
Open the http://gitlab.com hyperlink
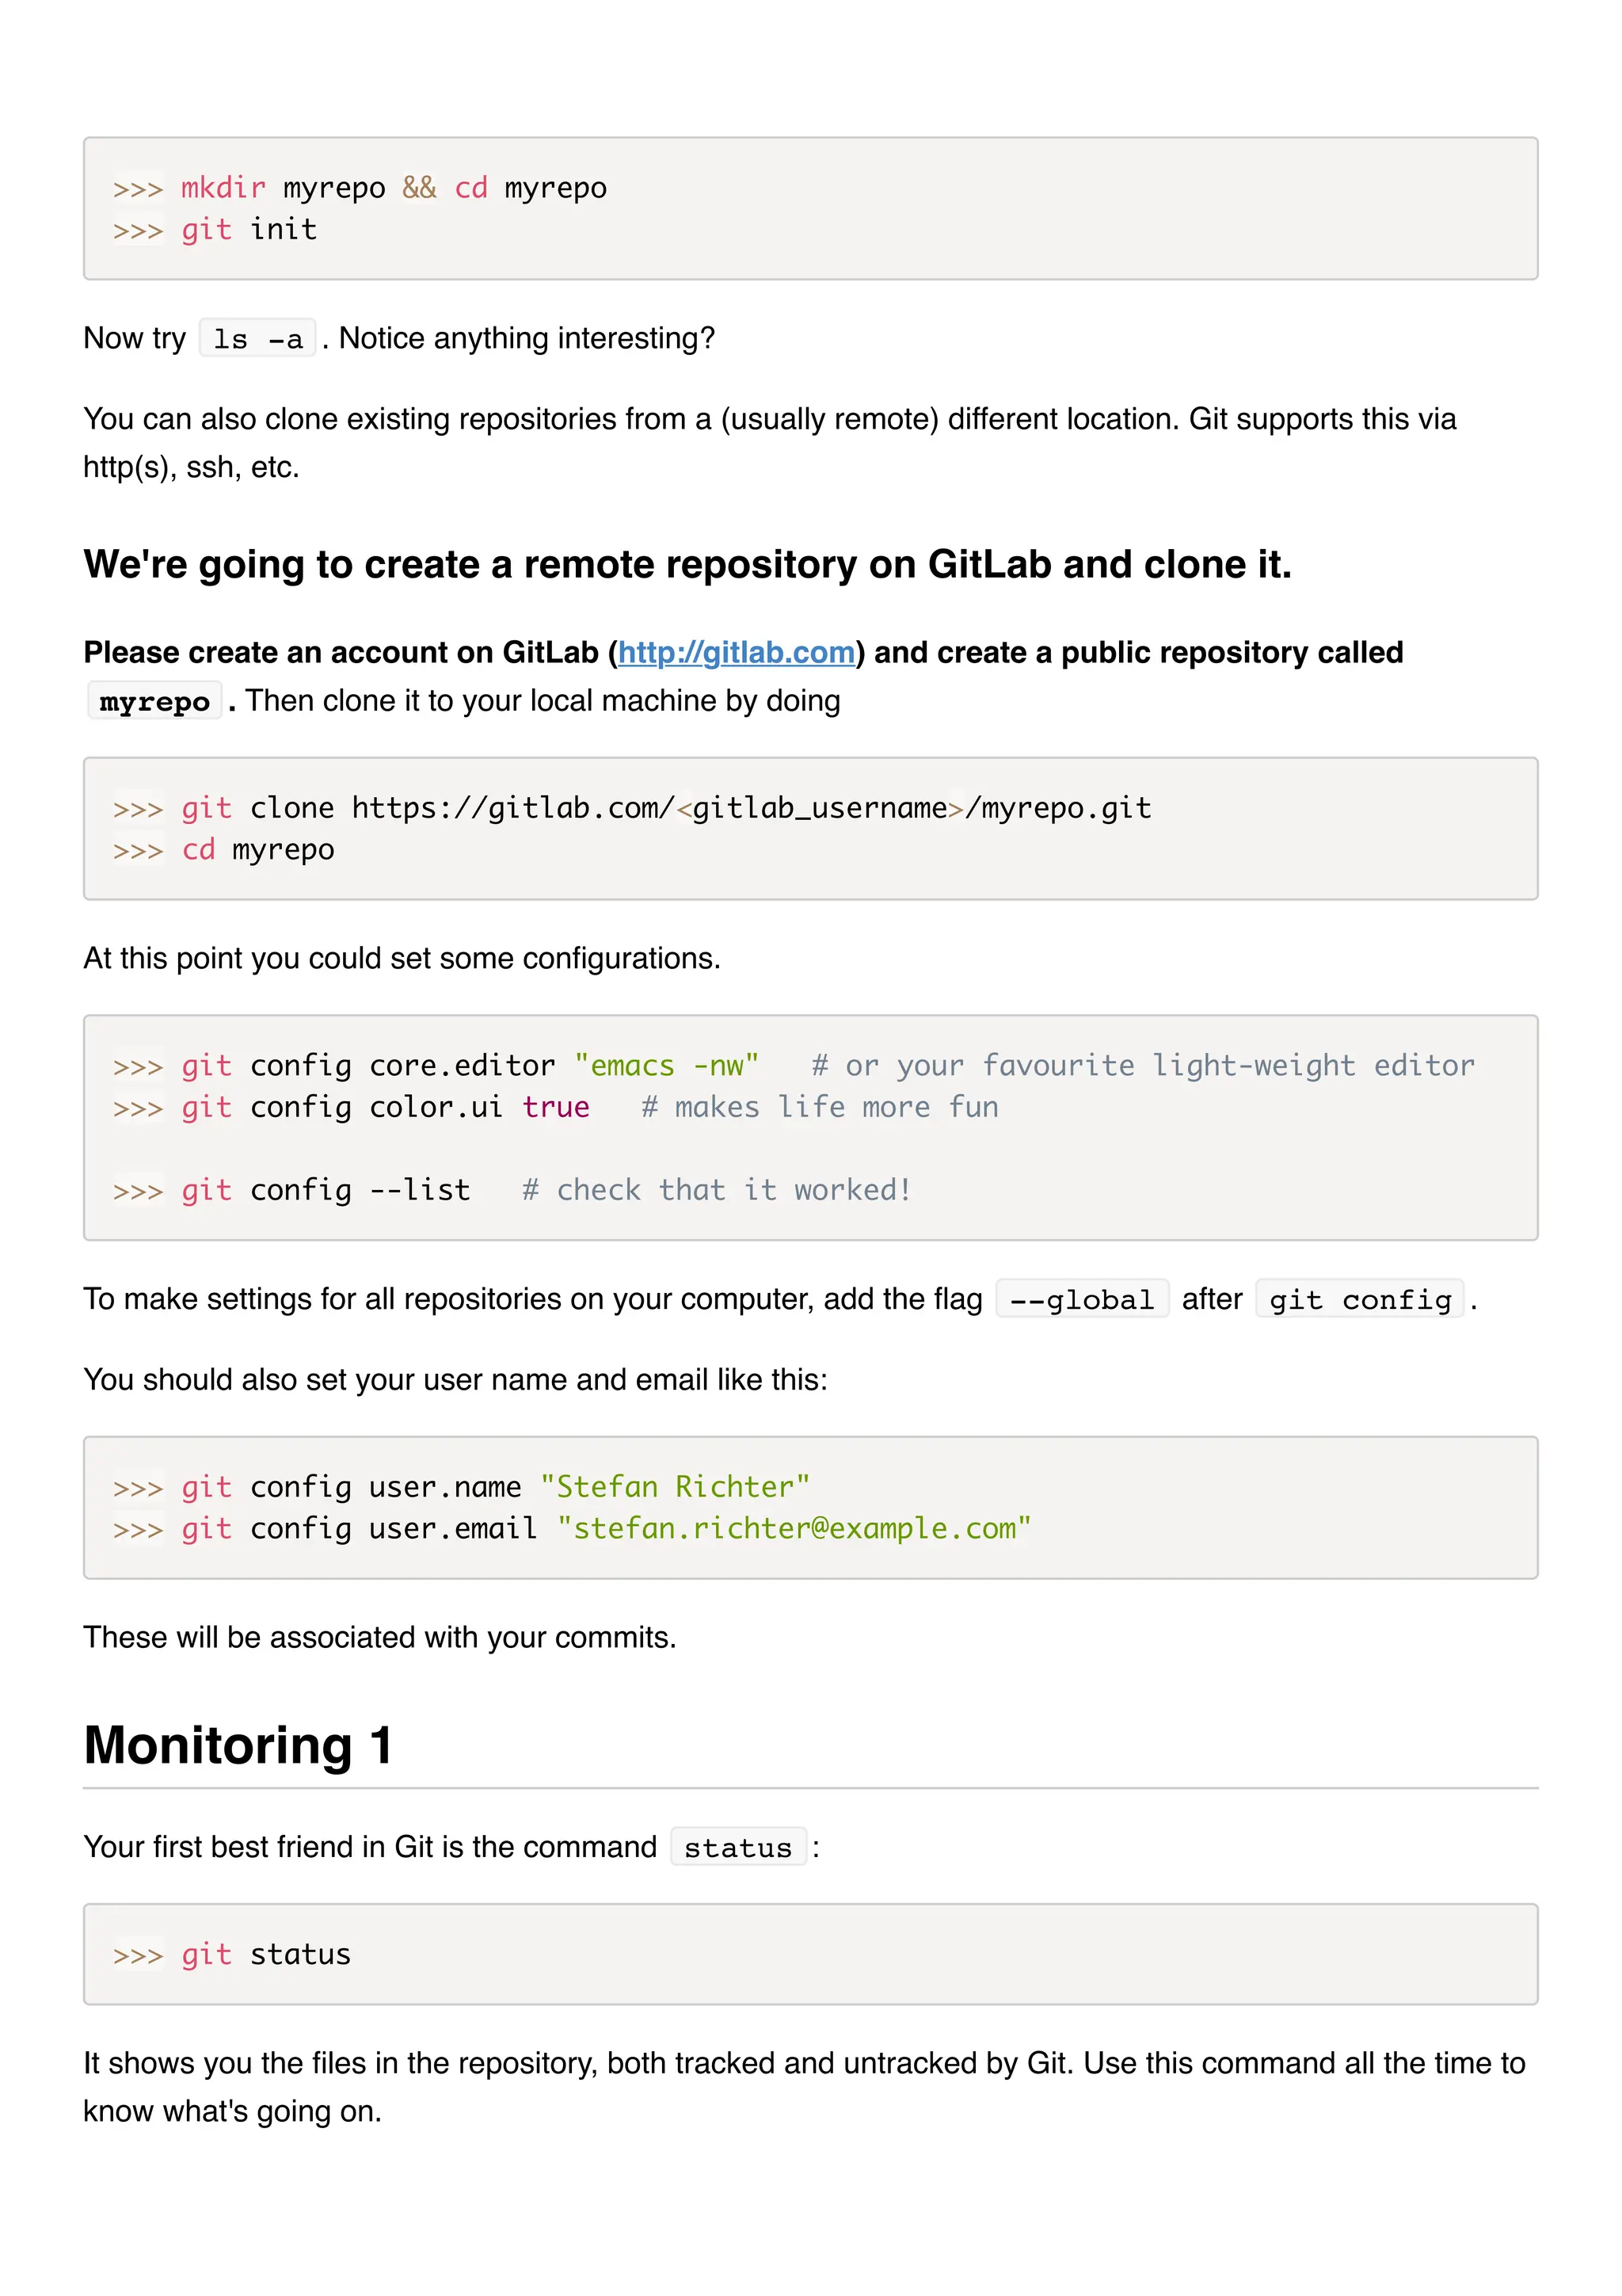click(736, 653)
